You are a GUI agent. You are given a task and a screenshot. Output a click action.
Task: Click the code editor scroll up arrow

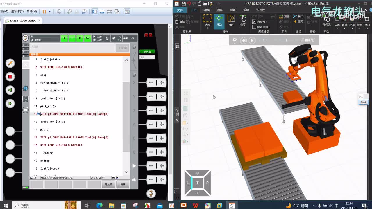click(126, 60)
